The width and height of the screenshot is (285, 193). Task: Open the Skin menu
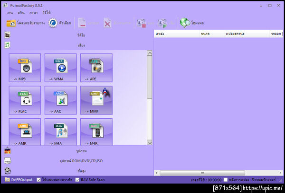pos(21,13)
